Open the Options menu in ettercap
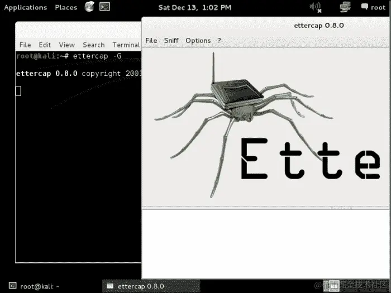This screenshot has width=391, height=293. pyautogui.click(x=198, y=41)
